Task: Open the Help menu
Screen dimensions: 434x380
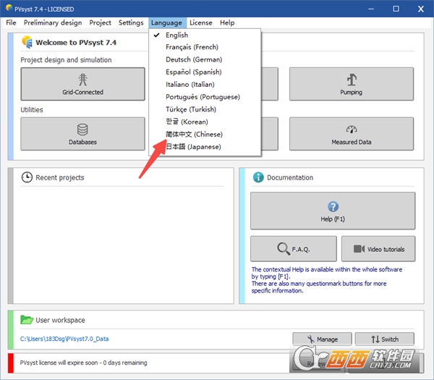Action: click(227, 22)
